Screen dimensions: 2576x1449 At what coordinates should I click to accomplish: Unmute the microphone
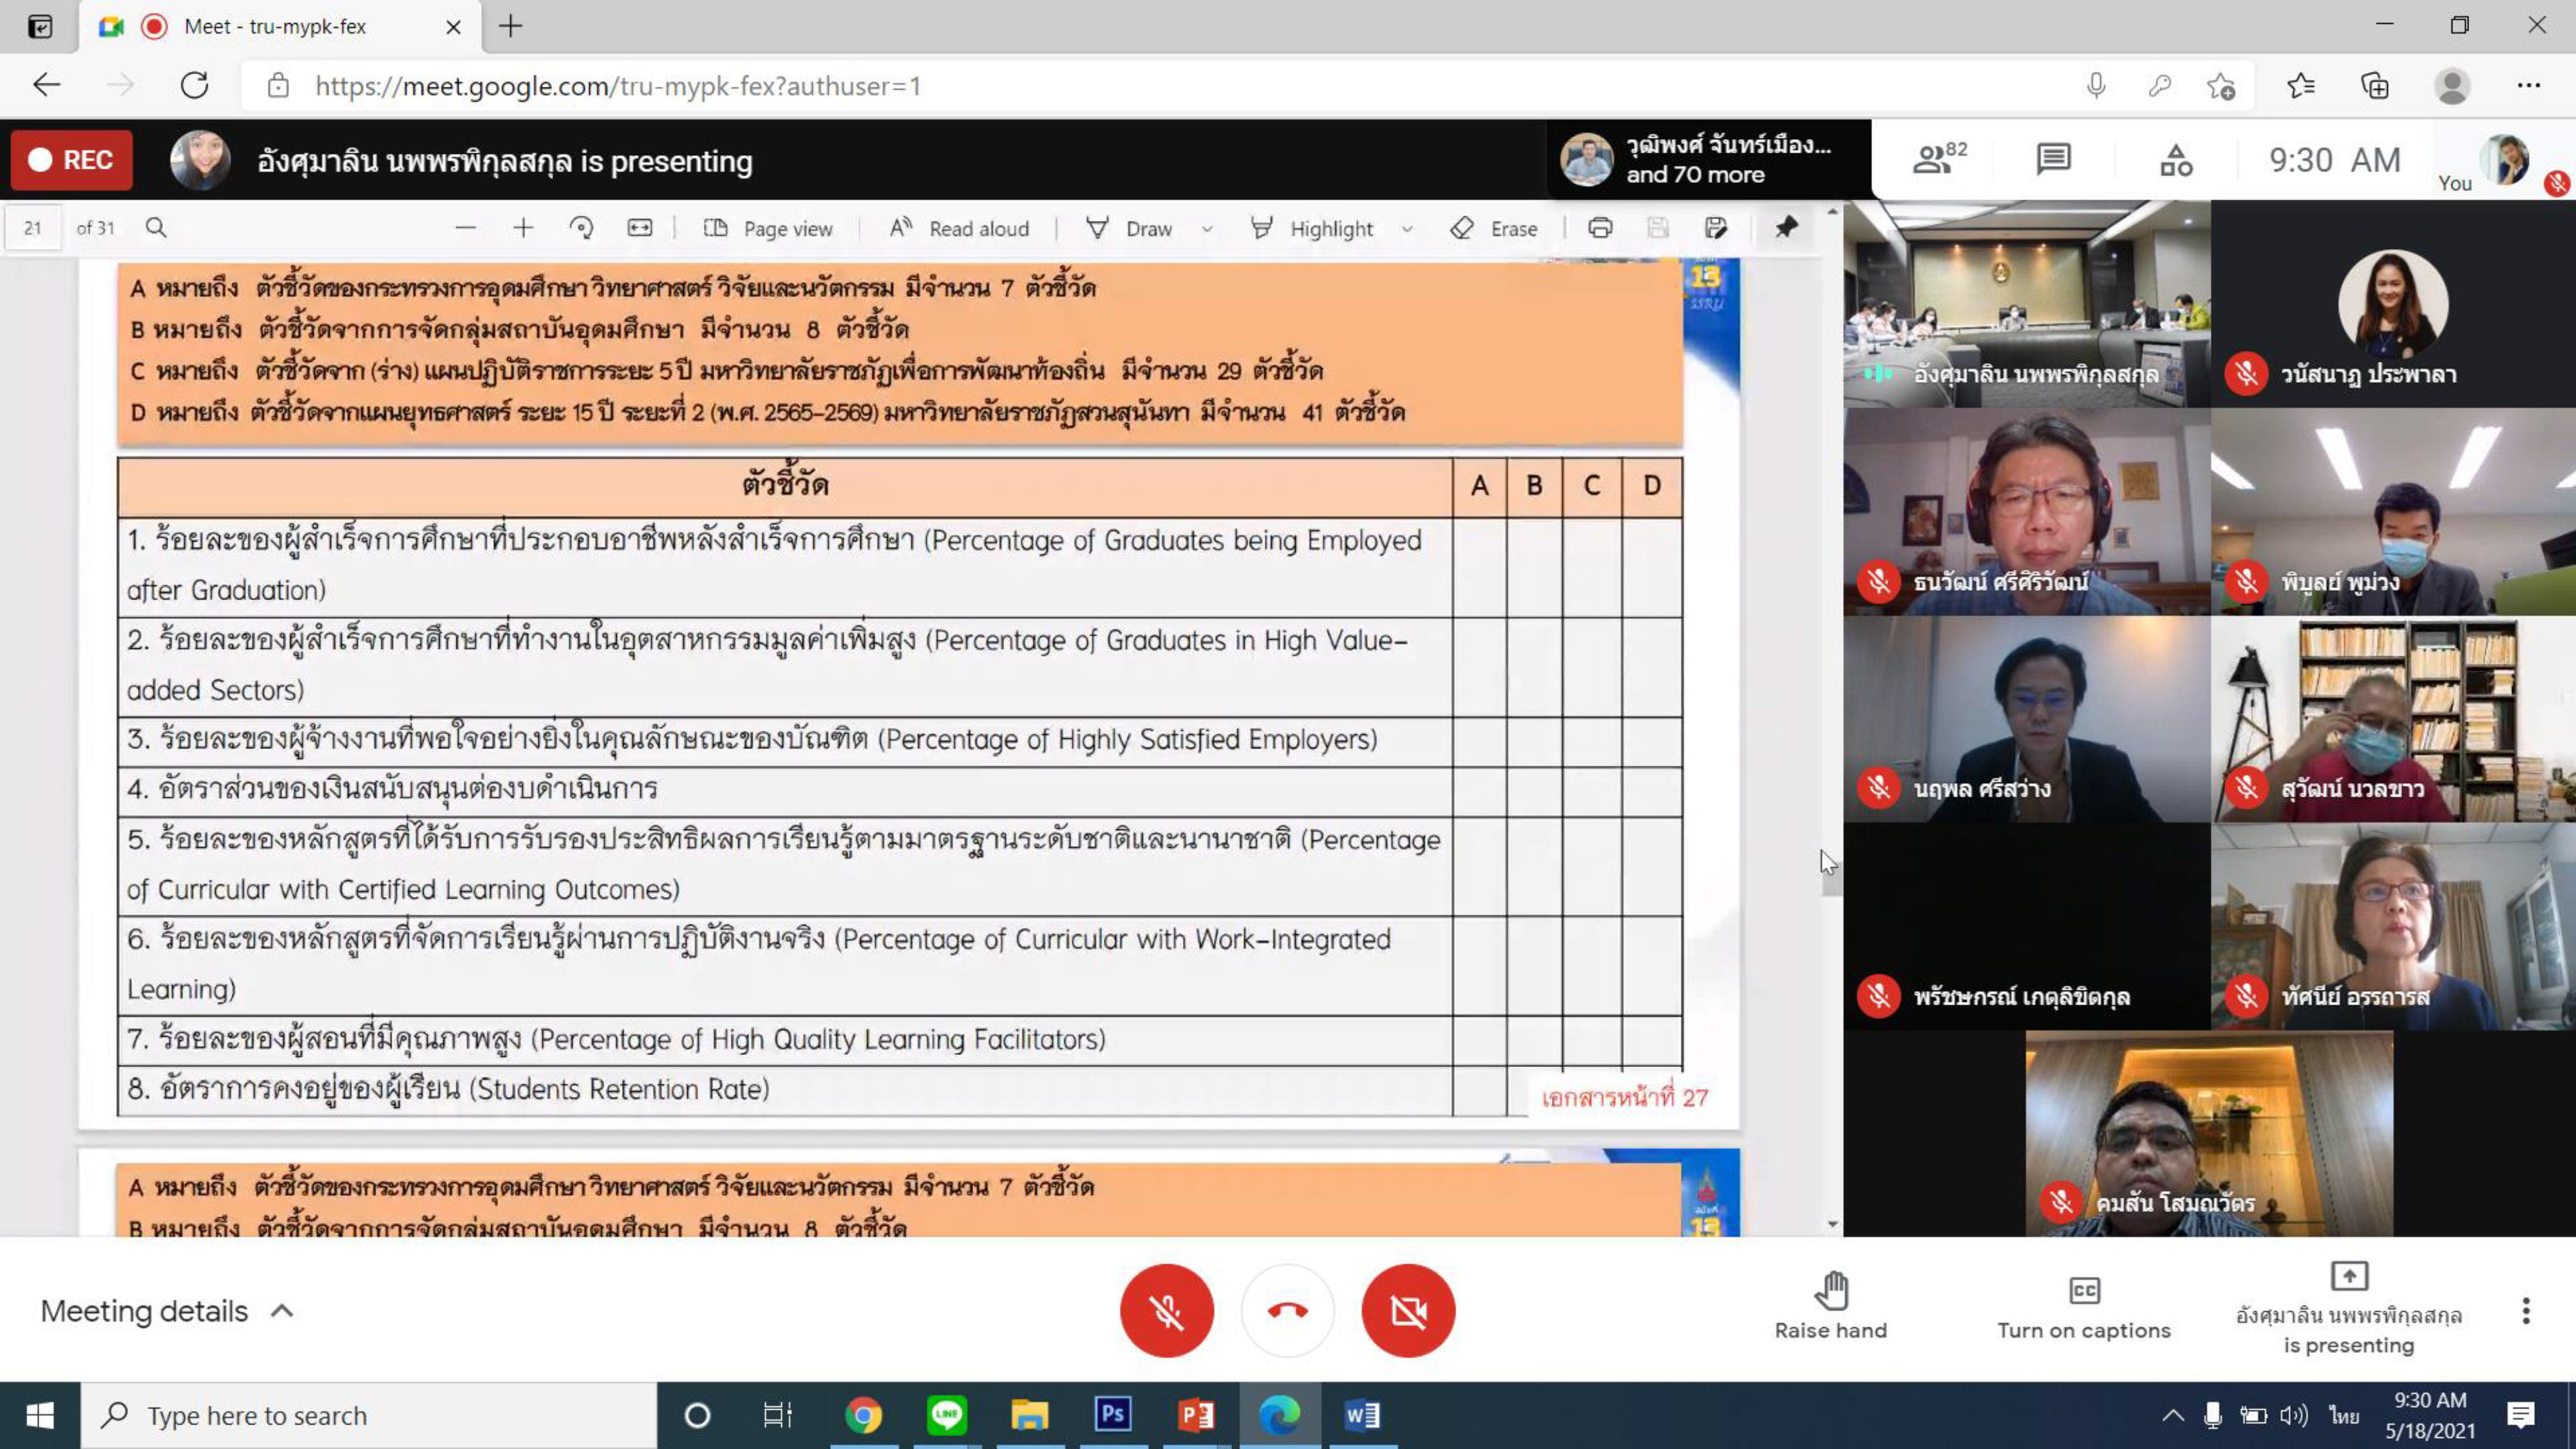click(1166, 1310)
